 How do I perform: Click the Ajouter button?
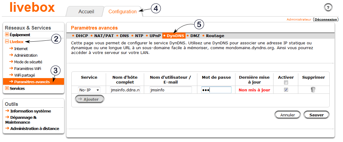[89, 99]
